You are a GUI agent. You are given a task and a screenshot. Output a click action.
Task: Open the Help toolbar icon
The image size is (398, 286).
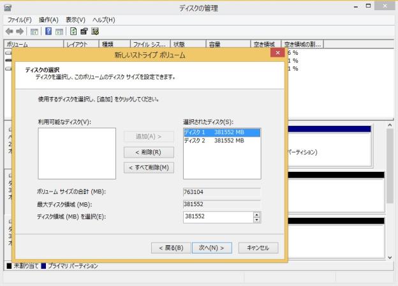[x=48, y=31]
